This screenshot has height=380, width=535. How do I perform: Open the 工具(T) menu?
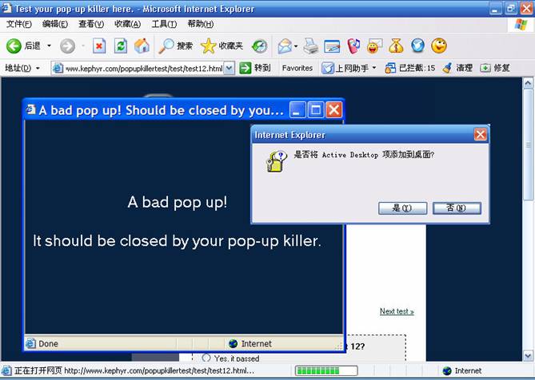coord(164,24)
